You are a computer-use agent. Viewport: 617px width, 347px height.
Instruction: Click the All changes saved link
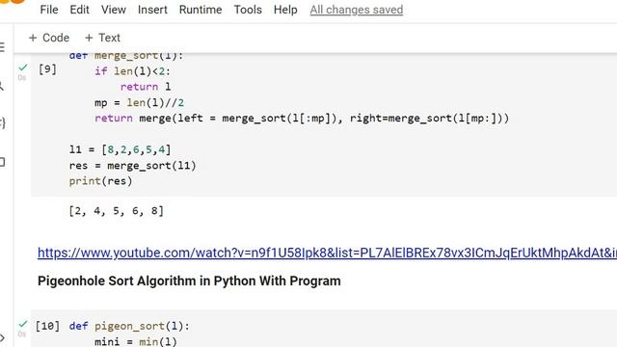point(356,10)
